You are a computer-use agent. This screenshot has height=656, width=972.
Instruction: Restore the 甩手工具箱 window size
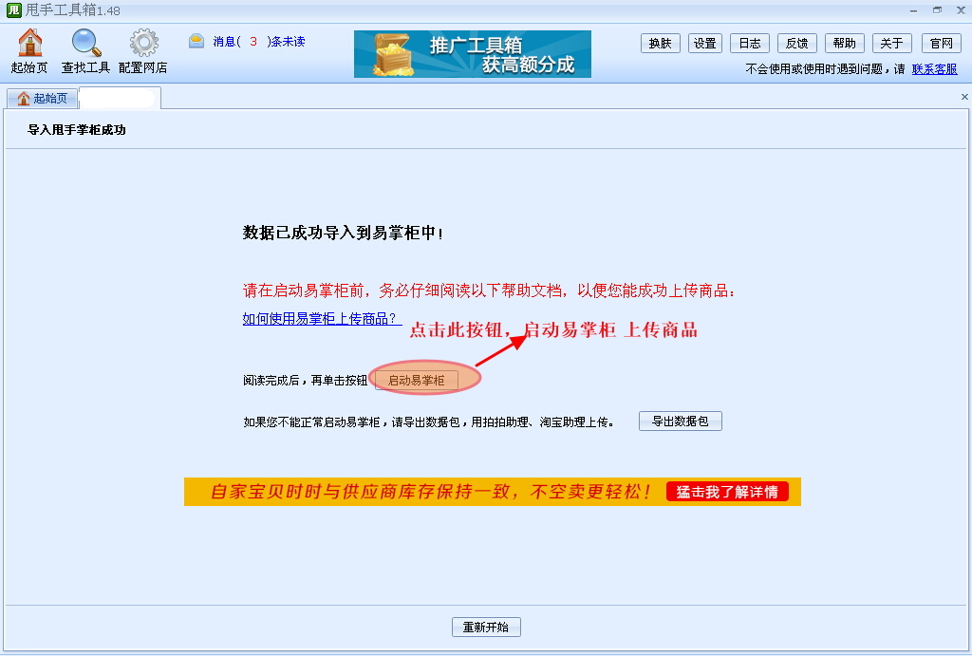tap(937, 9)
